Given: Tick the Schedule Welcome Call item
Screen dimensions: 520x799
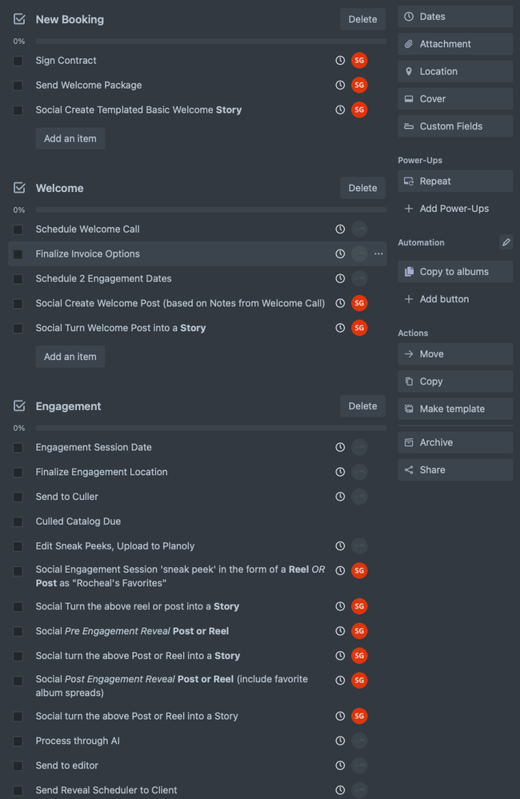Looking at the screenshot, I should [18, 230].
